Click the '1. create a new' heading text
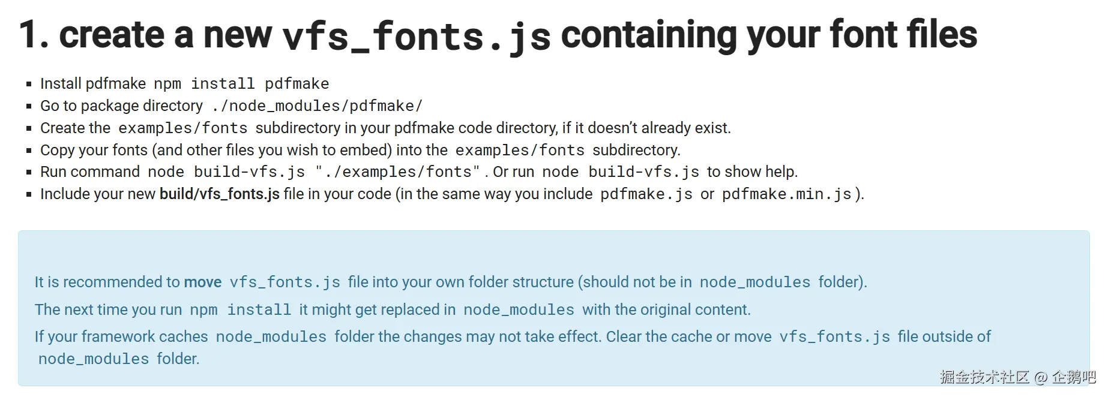 145,35
